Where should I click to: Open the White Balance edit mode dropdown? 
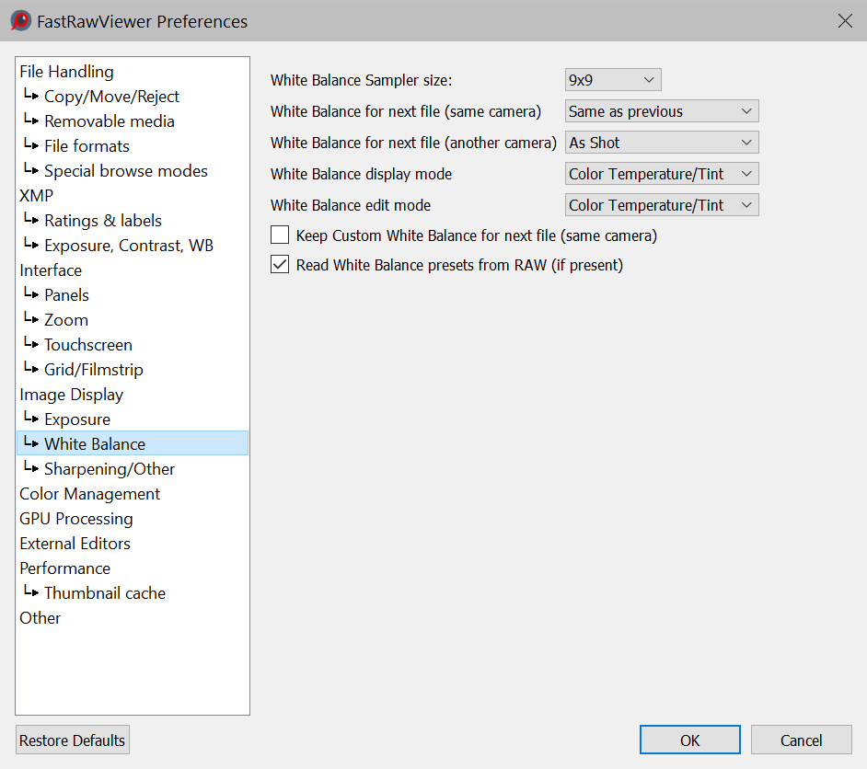661,205
